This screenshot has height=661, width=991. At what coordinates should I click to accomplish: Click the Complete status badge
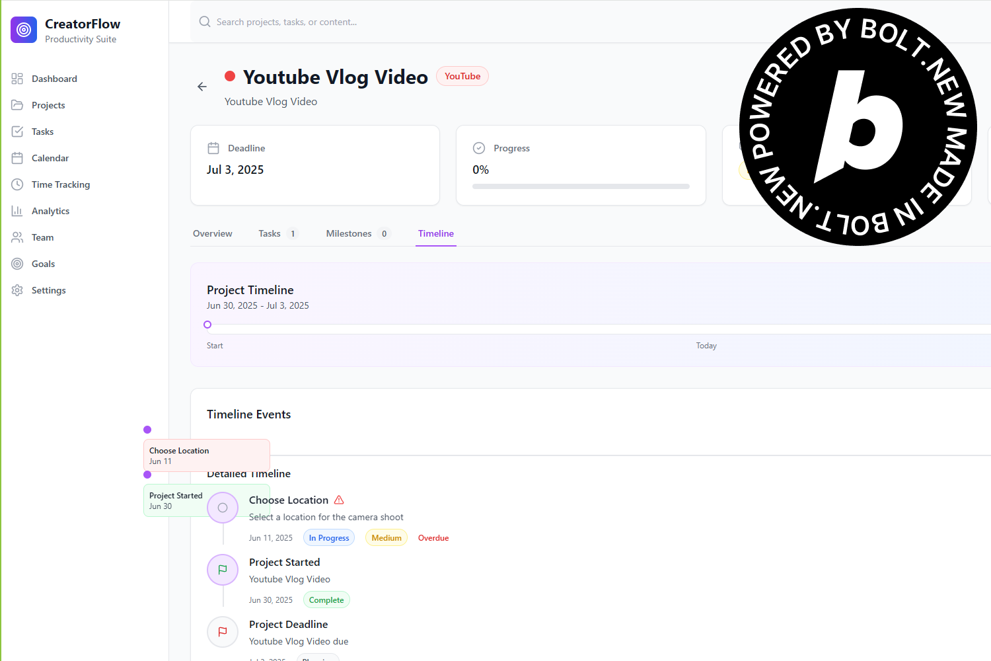326,600
